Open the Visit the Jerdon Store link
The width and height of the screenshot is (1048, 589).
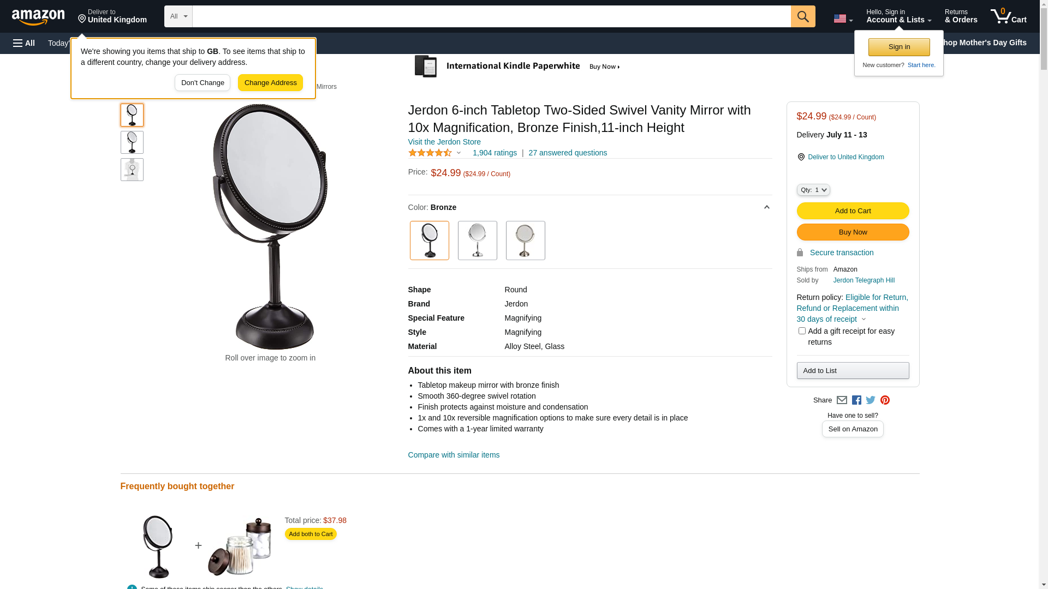pyautogui.click(x=444, y=142)
